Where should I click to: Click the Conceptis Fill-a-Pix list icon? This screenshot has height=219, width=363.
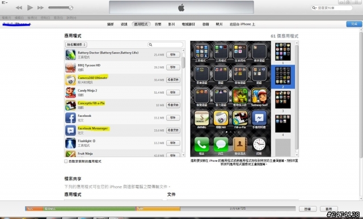(70, 106)
